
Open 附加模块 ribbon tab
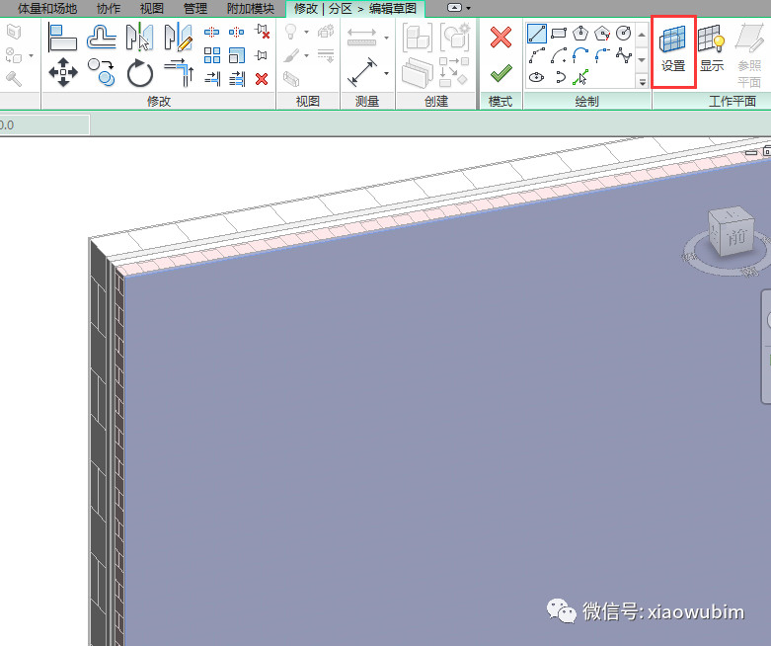coord(251,8)
